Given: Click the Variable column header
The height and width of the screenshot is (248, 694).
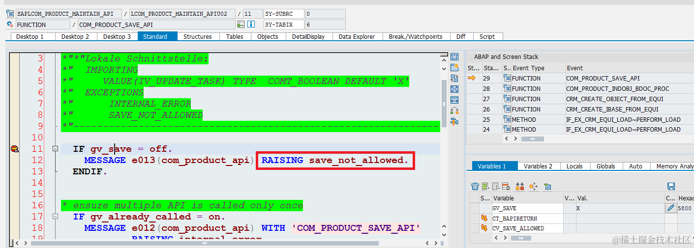Looking at the screenshot, I should (527, 198).
